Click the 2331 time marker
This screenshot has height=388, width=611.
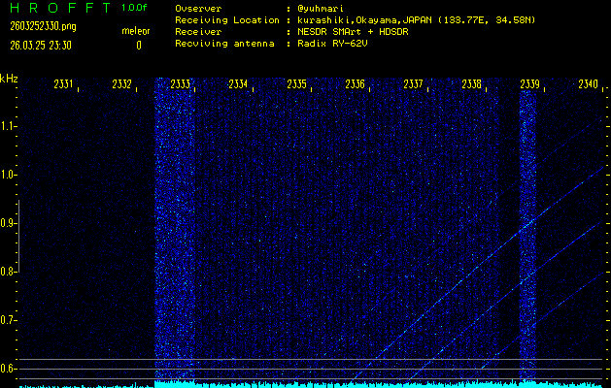pos(64,84)
